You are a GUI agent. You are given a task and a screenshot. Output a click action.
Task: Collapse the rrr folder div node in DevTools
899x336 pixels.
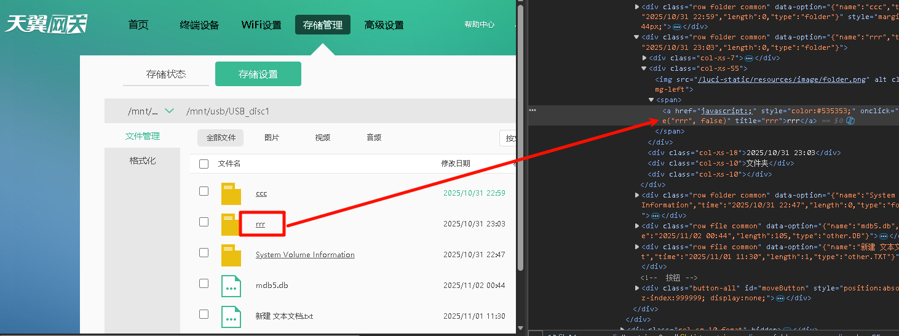tap(637, 38)
